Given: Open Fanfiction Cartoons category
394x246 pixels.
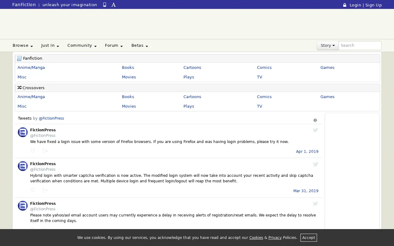Looking at the screenshot, I should (192, 68).
